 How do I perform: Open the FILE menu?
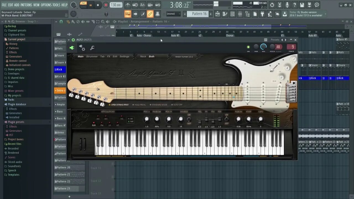coord(4,5)
